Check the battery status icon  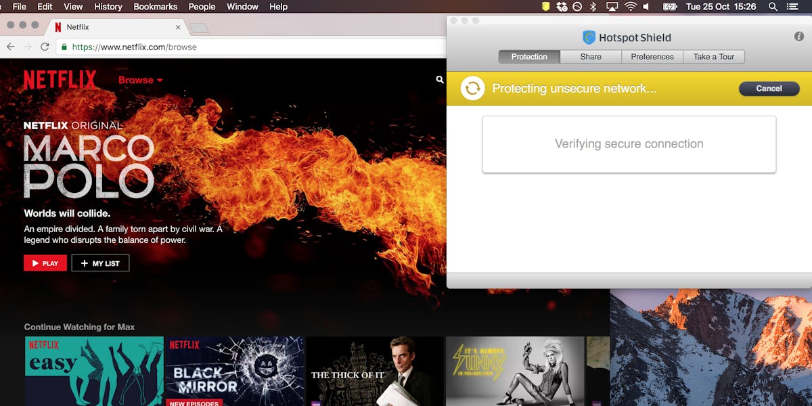670,7
